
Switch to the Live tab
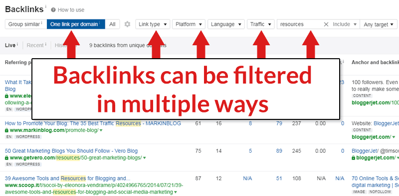(10, 45)
